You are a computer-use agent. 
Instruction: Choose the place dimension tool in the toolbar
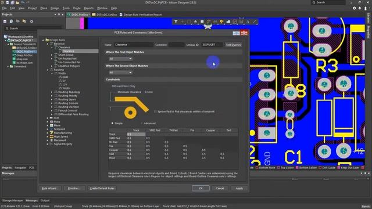click(241, 21)
